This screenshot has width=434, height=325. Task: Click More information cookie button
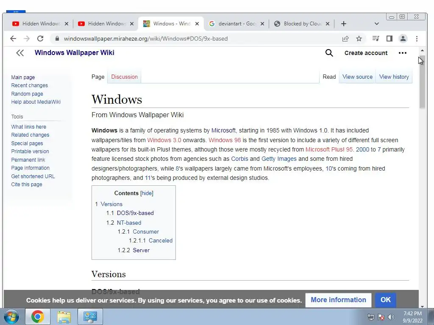click(338, 300)
